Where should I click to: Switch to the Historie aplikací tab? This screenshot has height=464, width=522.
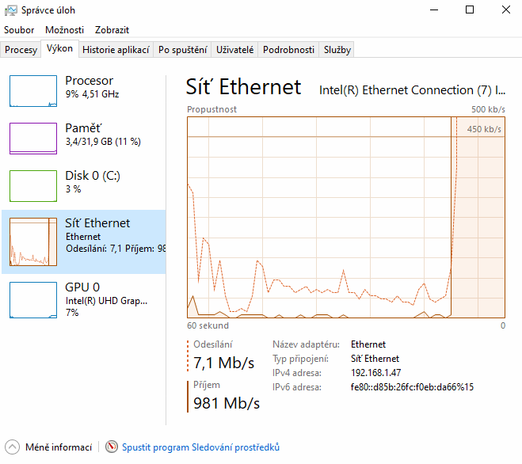[116, 50]
